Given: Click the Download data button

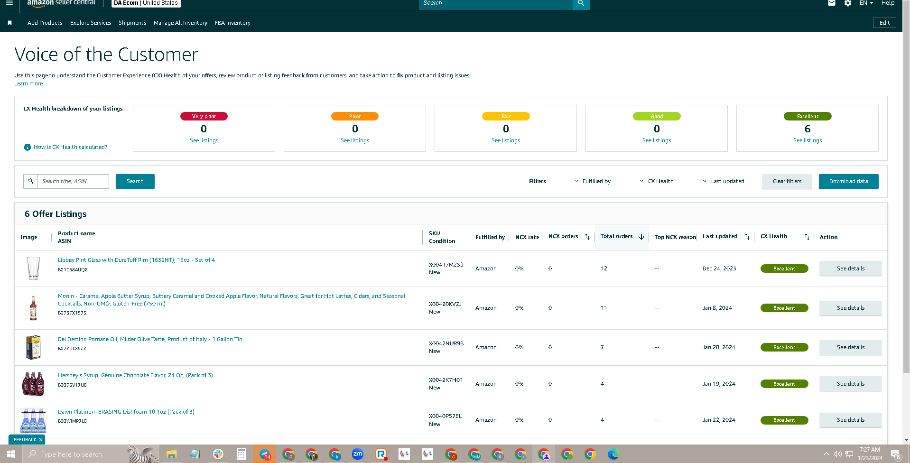Looking at the screenshot, I should (x=849, y=181).
